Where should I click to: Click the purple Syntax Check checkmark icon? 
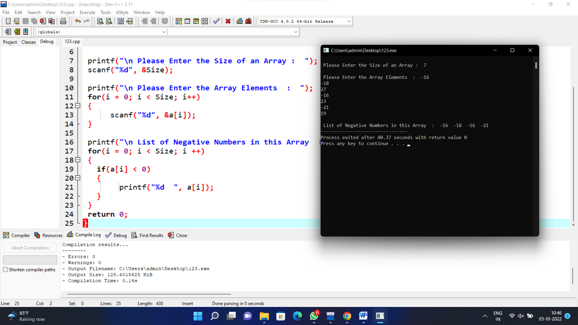[x=216, y=21]
